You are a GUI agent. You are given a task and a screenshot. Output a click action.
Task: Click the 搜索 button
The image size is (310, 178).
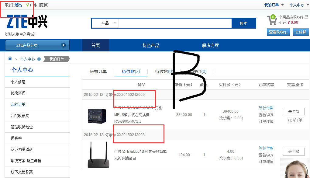coord(243,23)
